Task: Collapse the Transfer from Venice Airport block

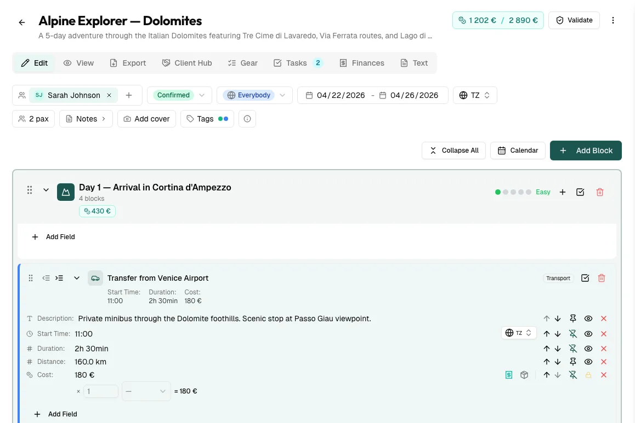Action: click(77, 278)
